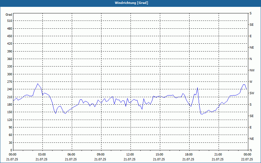The height and width of the screenshot is (163, 261).
Task: Click the 150 y-axis value
Action: [x=10, y=112]
